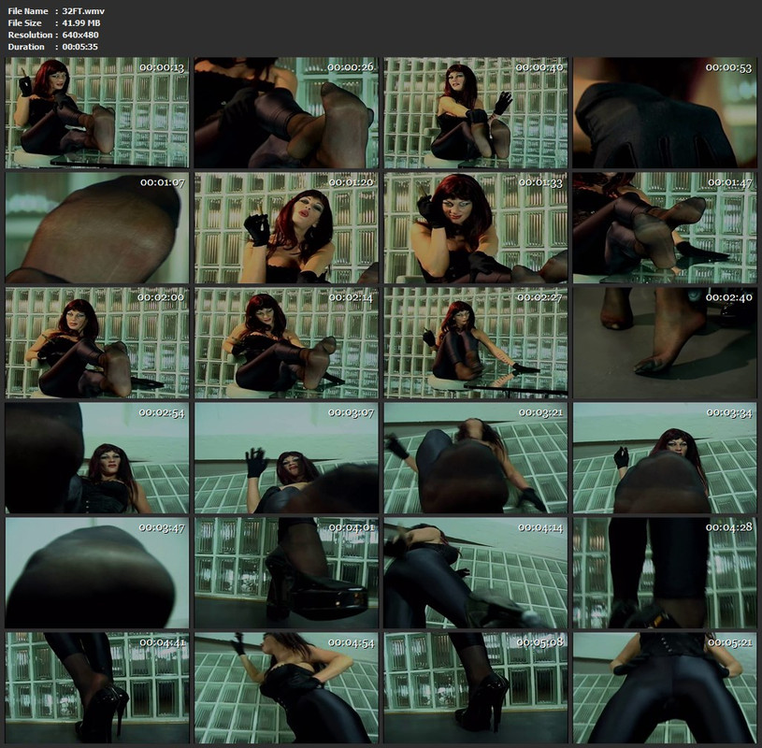The width and height of the screenshot is (762, 748).
Task: View the thumbnail stamped 00:04:01
Action: (x=286, y=572)
